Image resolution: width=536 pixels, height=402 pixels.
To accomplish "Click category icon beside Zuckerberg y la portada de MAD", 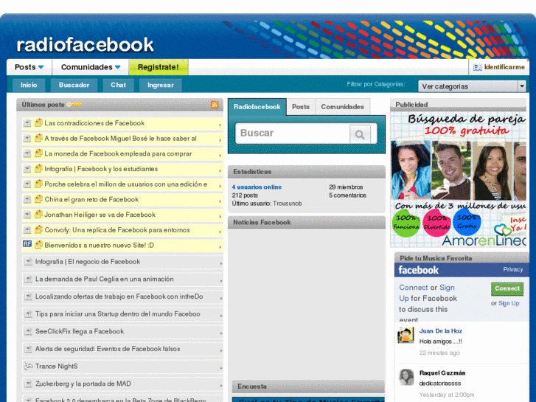I will pos(28,384).
